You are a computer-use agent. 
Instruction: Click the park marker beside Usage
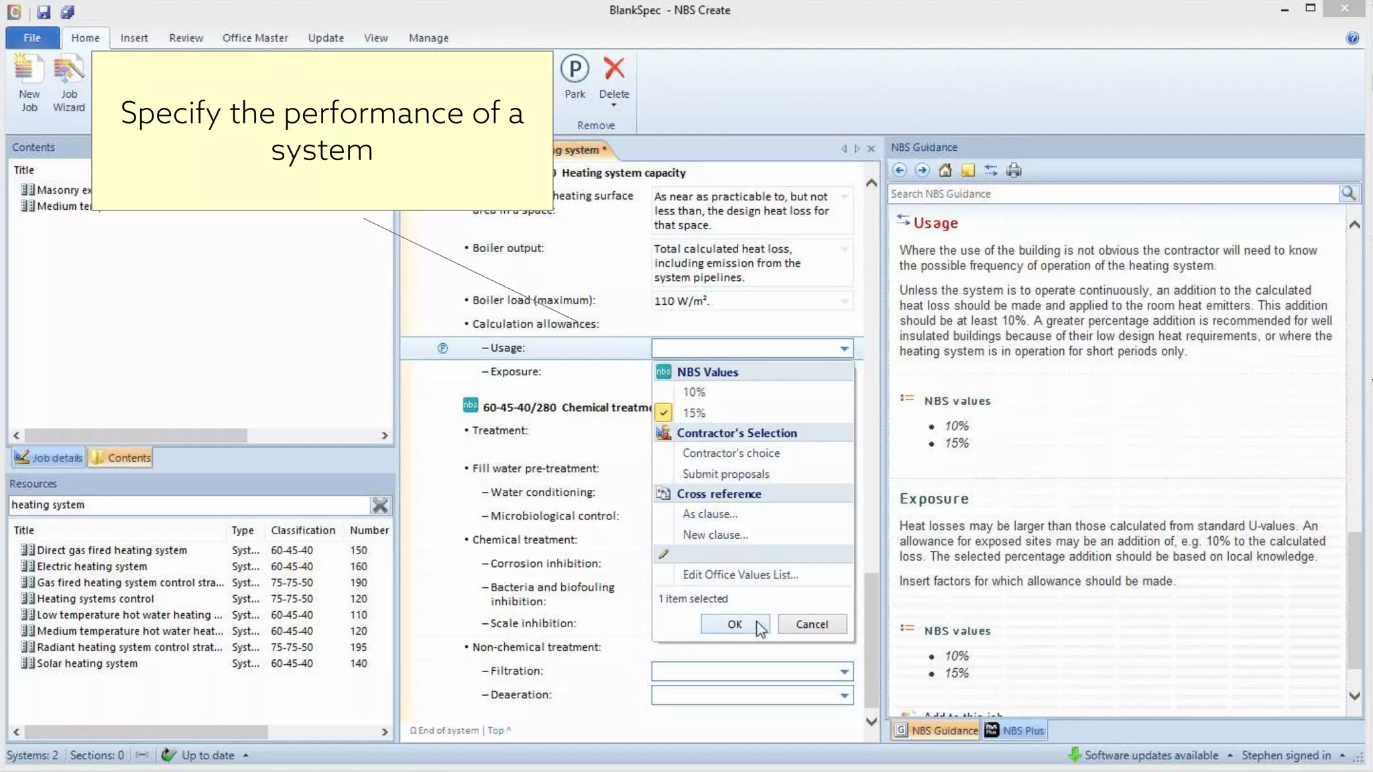pyautogui.click(x=442, y=348)
